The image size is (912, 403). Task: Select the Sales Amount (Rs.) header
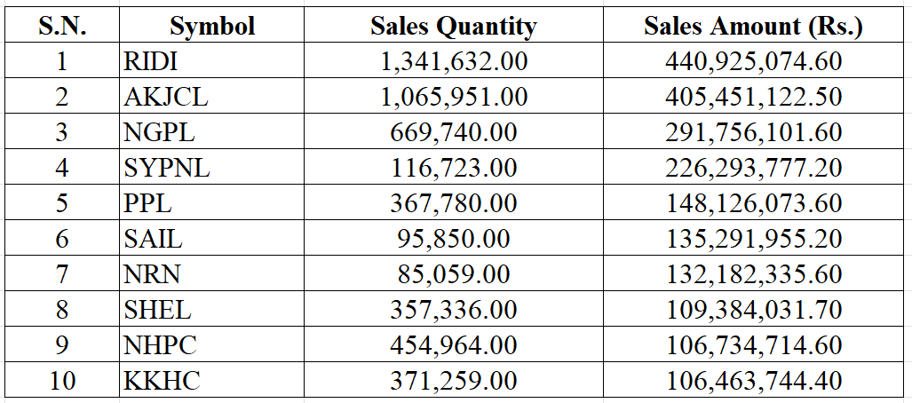(753, 26)
